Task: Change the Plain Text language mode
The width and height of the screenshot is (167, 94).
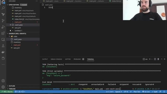Action: coord(137,92)
